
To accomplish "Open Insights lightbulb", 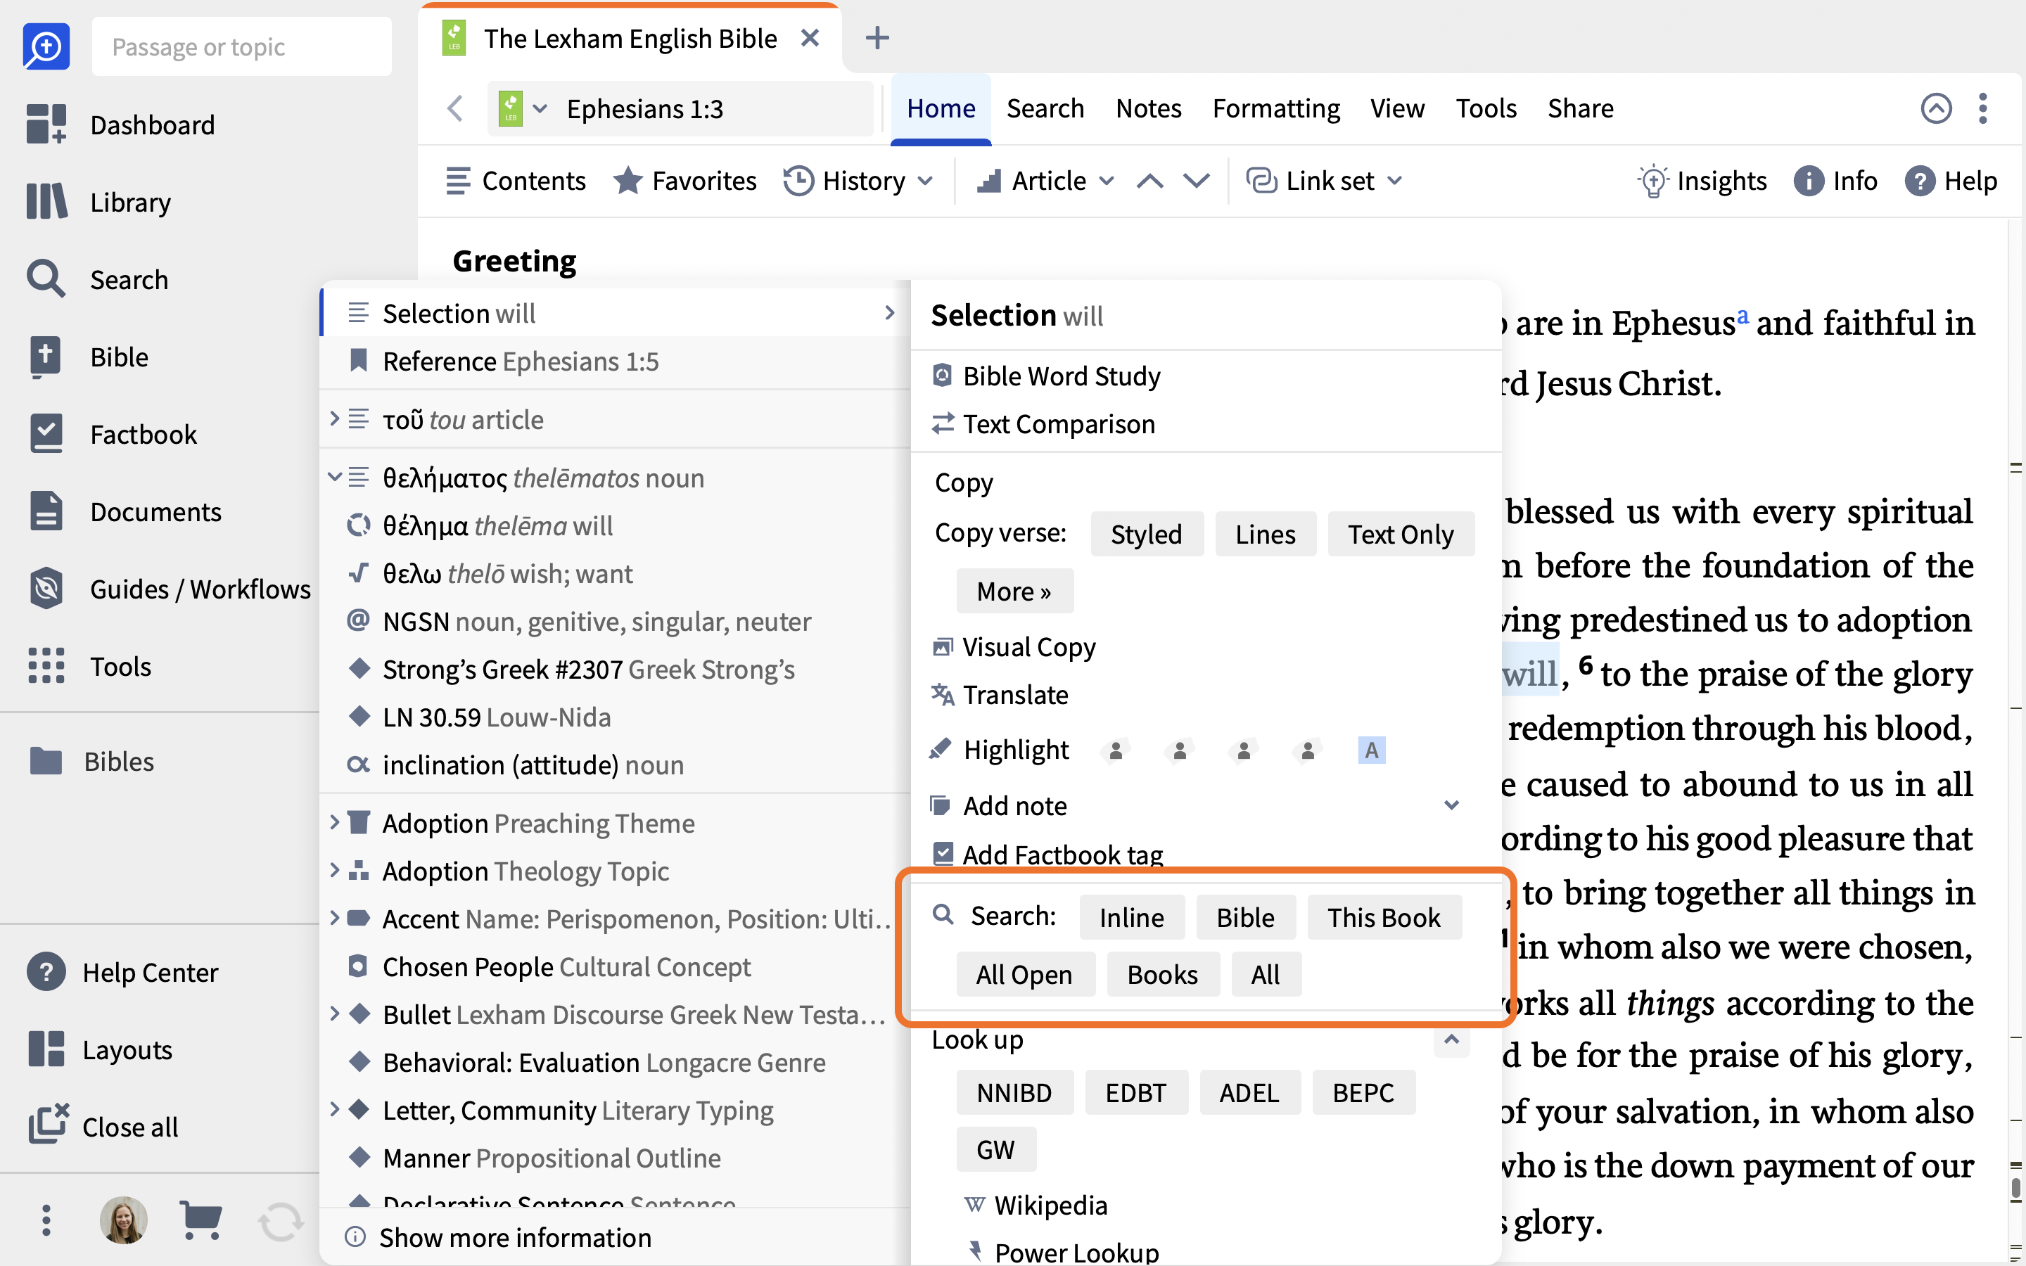I will pos(1702,180).
